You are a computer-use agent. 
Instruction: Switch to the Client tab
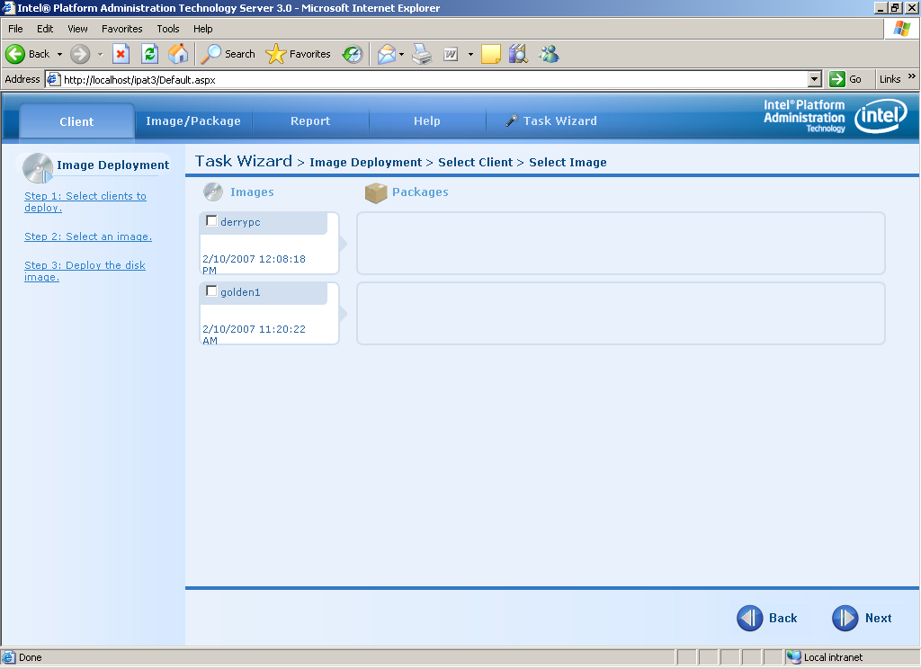pos(77,121)
